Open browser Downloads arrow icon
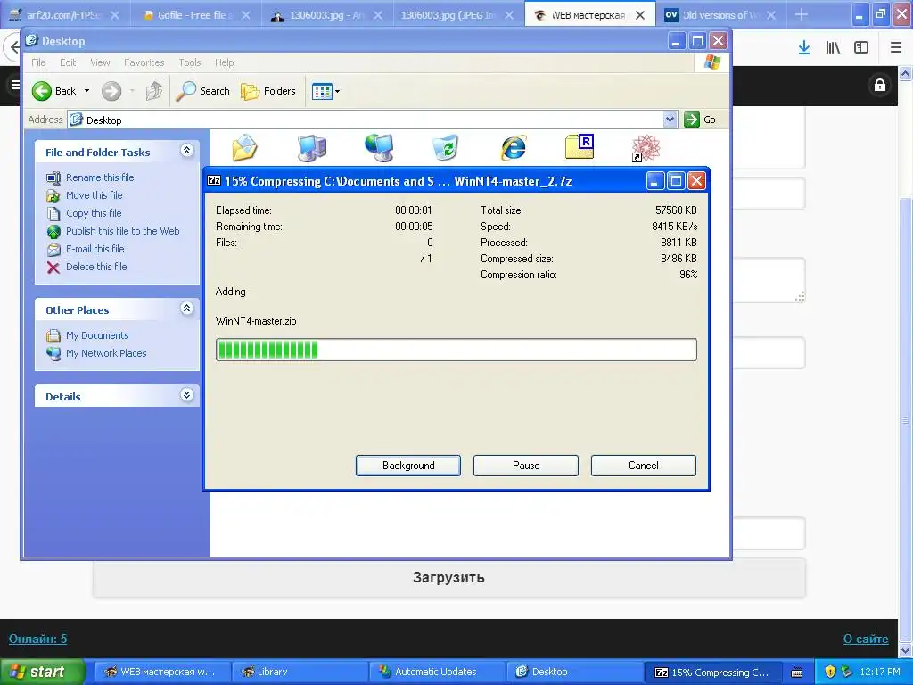 coord(804,48)
